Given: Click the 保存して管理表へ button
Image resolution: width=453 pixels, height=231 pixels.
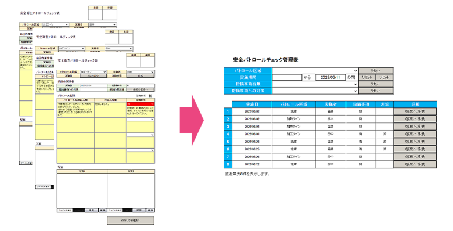Looking at the screenshot, I should coord(131,221).
